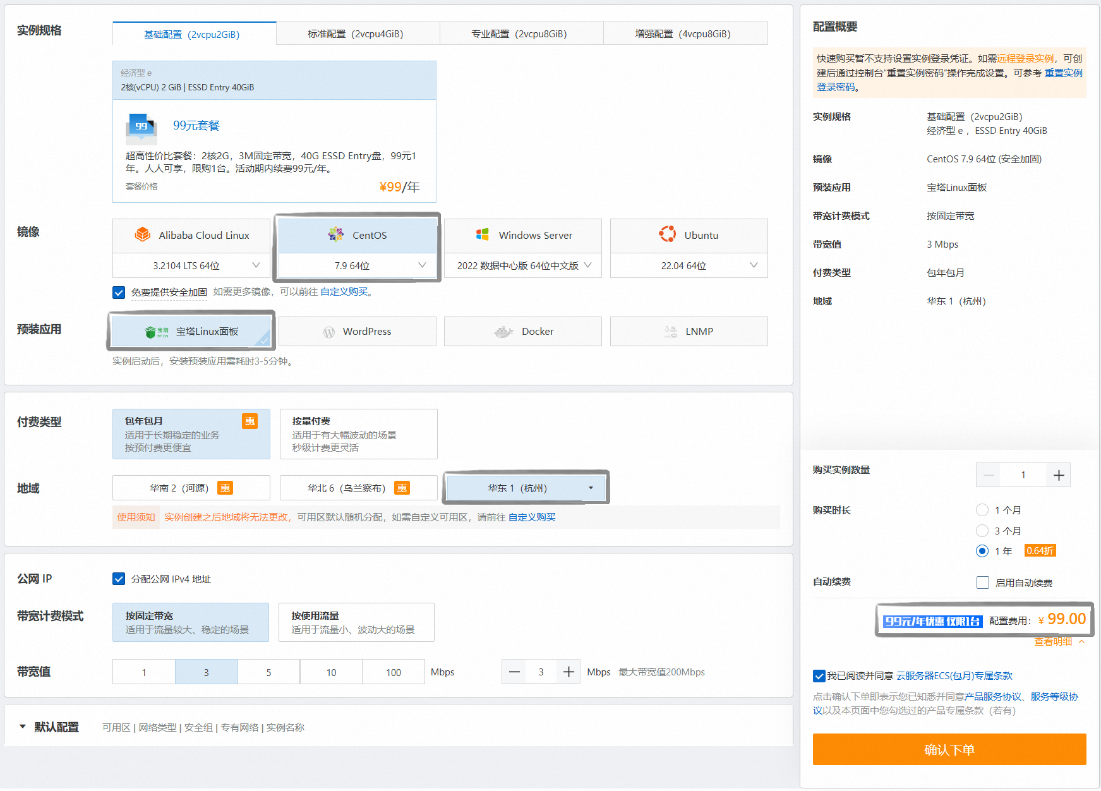Enable 启用自动续费 checkbox
This screenshot has height=791, width=1101.
point(983,583)
